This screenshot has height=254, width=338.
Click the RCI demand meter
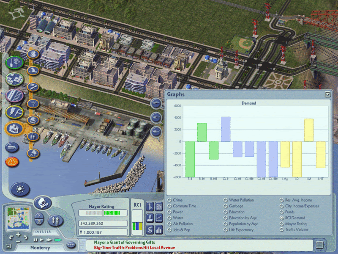point(137,223)
